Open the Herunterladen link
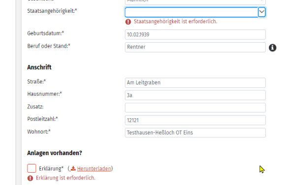The width and height of the screenshot is (290, 185). [94, 169]
